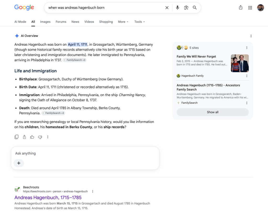The width and height of the screenshot is (268, 213).
Task: Select the All results tab
Action: pyautogui.click(x=33, y=22)
